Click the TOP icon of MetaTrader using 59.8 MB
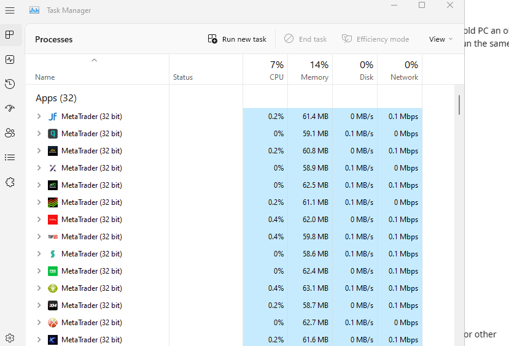Image resolution: width=509 pixels, height=346 pixels. (53, 237)
